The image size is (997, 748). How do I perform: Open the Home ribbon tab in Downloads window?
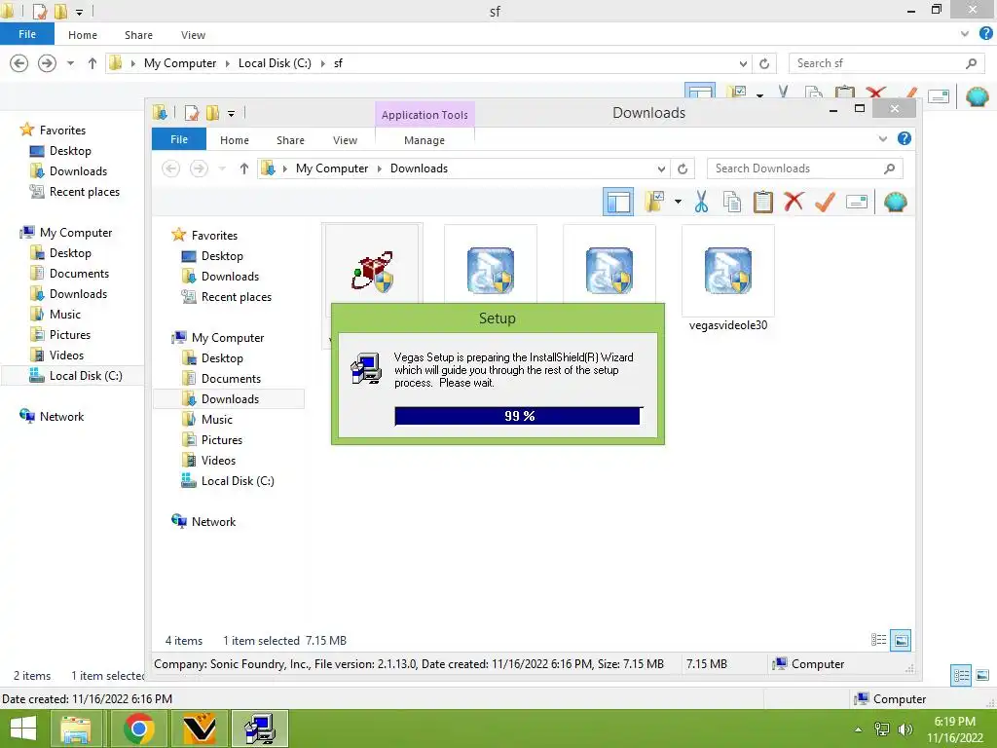pos(235,140)
